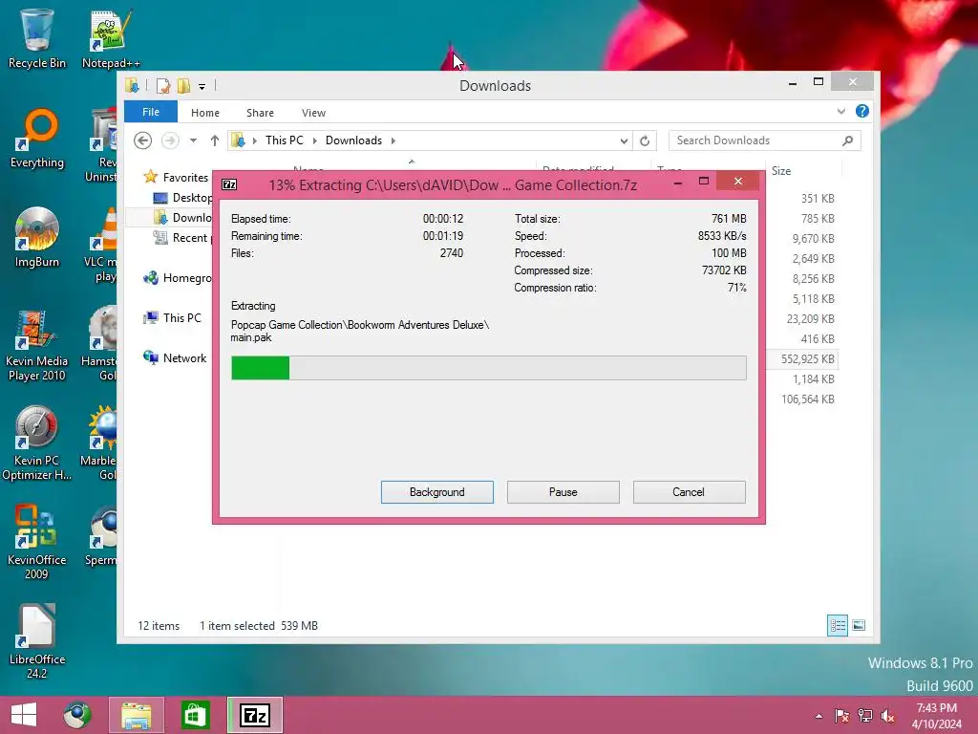Open the Share ribbon tab
Screen dimensions: 978x734
pyautogui.click(x=260, y=113)
